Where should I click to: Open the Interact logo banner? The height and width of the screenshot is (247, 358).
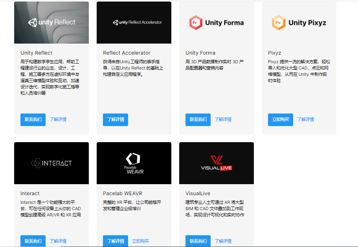pos(51,163)
